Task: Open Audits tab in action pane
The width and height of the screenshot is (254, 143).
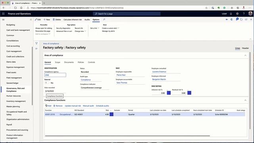Action: 87,19
